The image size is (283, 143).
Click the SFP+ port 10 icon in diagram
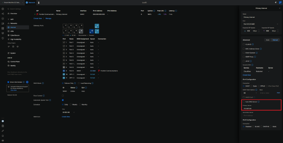(x=97, y=26)
